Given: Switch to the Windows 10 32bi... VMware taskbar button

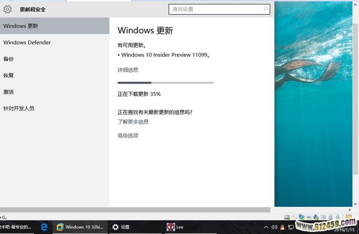Looking at the screenshot, I should 80,227.
